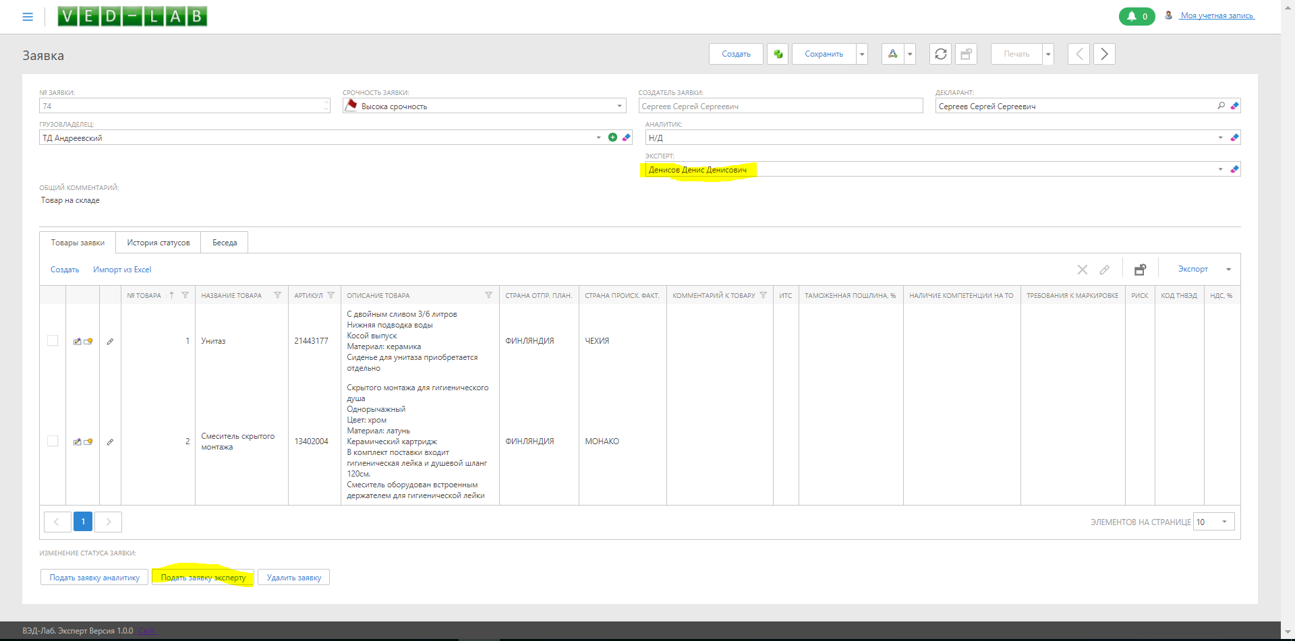Go to next record with right arrow
The height and width of the screenshot is (641, 1295).
coord(1104,54)
